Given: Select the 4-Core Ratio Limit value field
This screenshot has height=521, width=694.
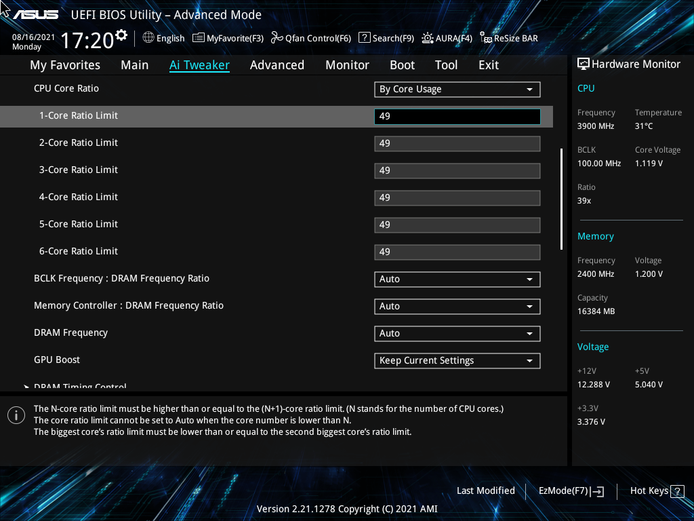Looking at the screenshot, I should coord(457,197).
